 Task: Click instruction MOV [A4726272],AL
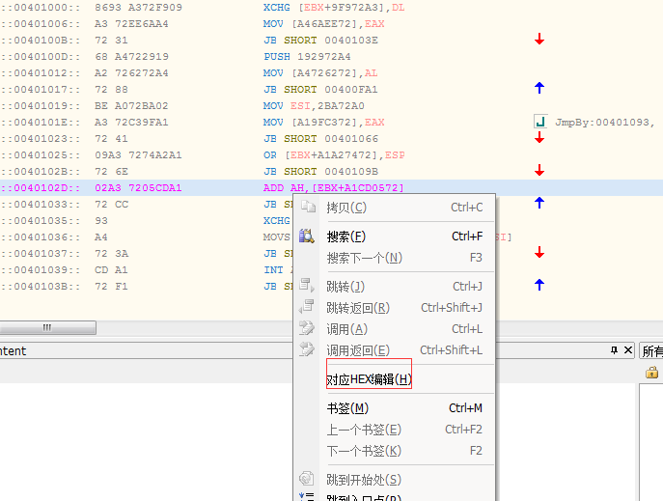tap(320, 73)
